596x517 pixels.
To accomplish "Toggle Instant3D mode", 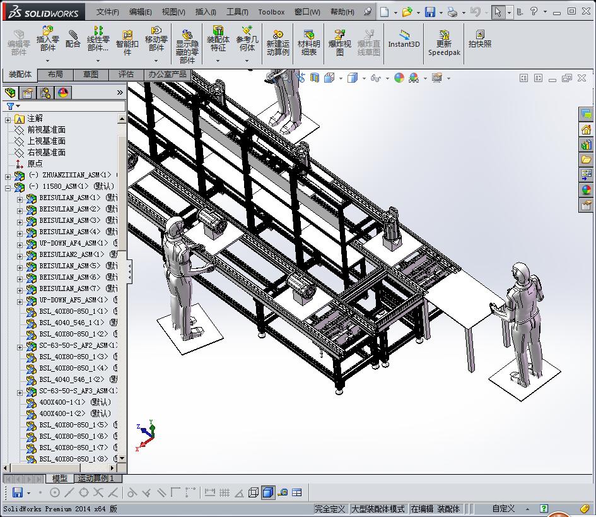I will 404,39.
